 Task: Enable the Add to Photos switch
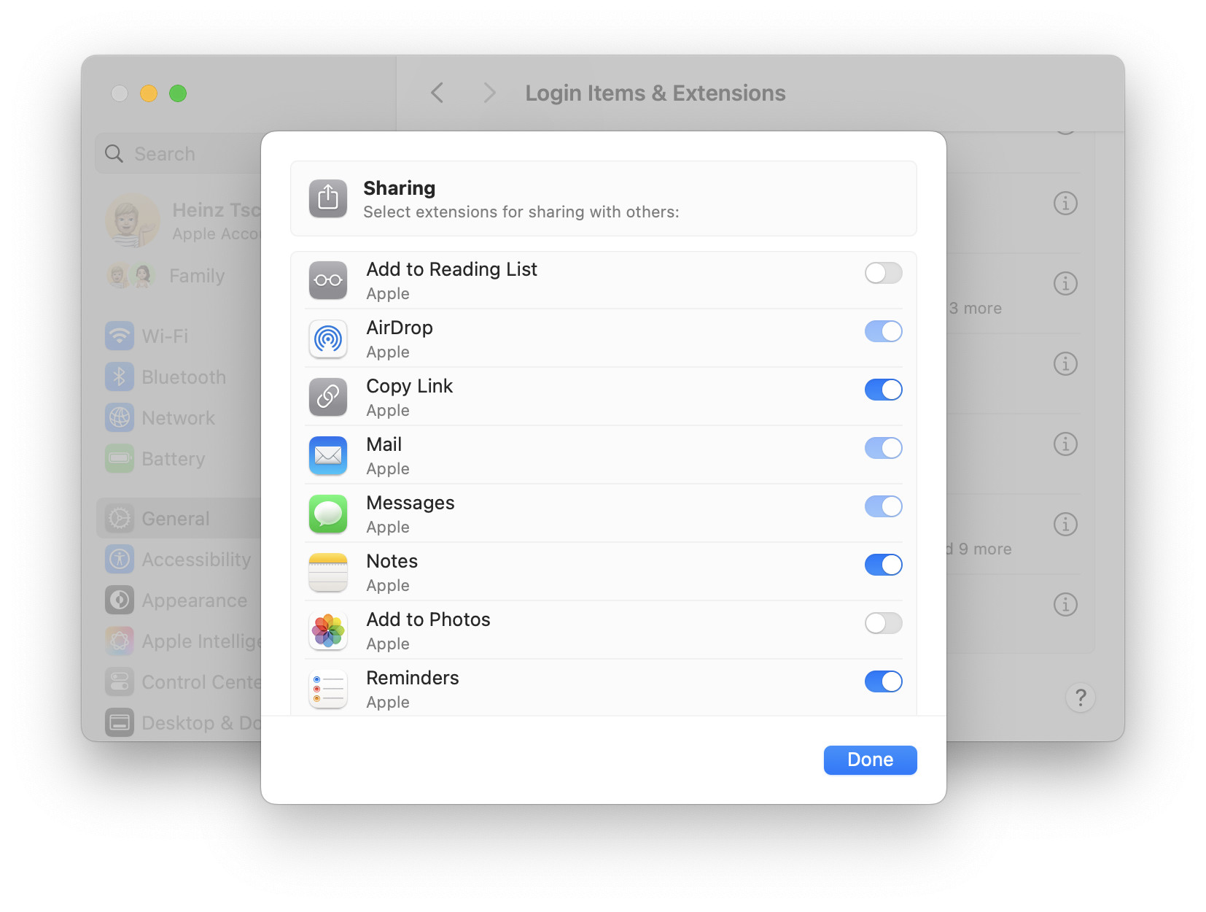tap(883, 623)
